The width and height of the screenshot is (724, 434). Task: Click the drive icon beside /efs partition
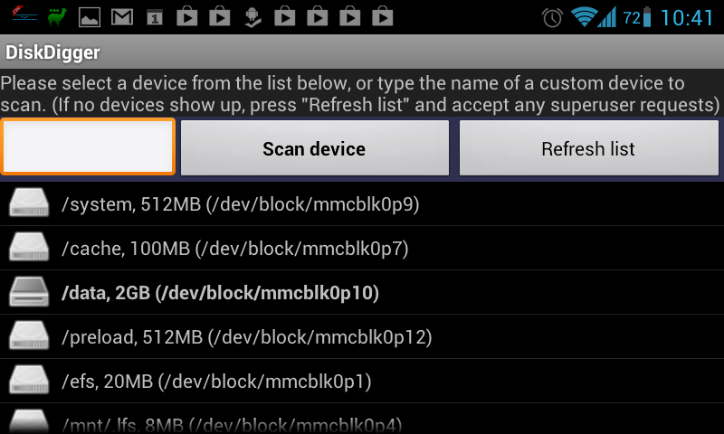pos(29,380)
